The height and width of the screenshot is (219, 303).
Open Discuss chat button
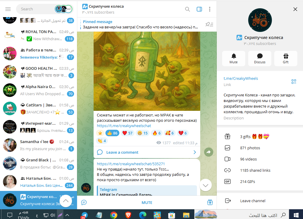[260, 59]
